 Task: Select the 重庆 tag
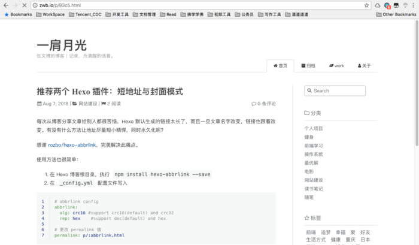351,240
